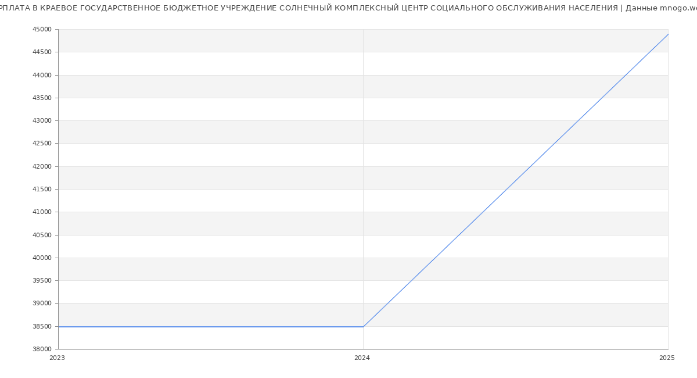Image resolution: width=697 pixels, height=378 pixels.
Task: Click the 2023 x-axis label
Action: [58, 358]
